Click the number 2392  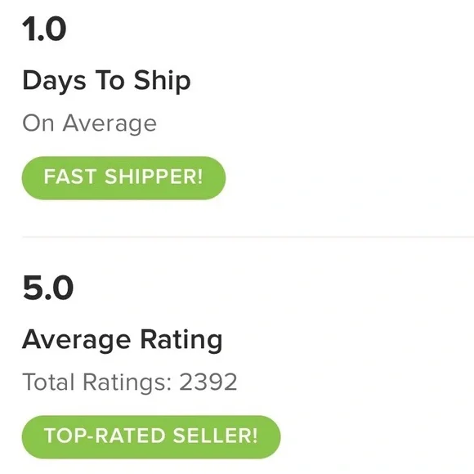click(x=208, y=382)
